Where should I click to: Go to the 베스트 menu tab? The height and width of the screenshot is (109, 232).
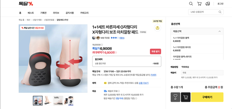[31, 13]
